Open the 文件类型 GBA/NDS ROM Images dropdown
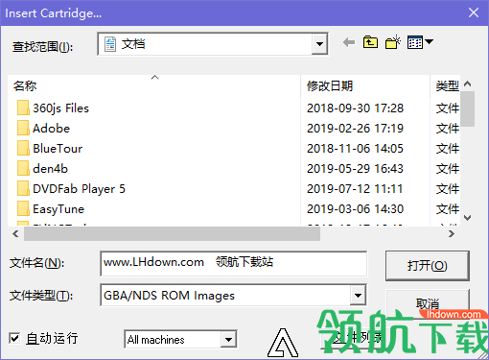 (x=358, y=295)
